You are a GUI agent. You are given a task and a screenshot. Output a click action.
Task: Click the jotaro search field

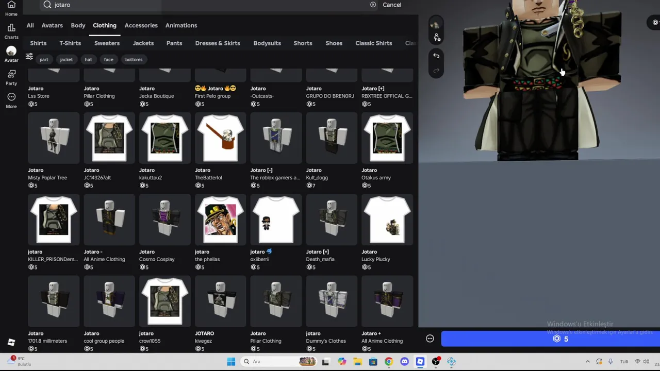209,5
